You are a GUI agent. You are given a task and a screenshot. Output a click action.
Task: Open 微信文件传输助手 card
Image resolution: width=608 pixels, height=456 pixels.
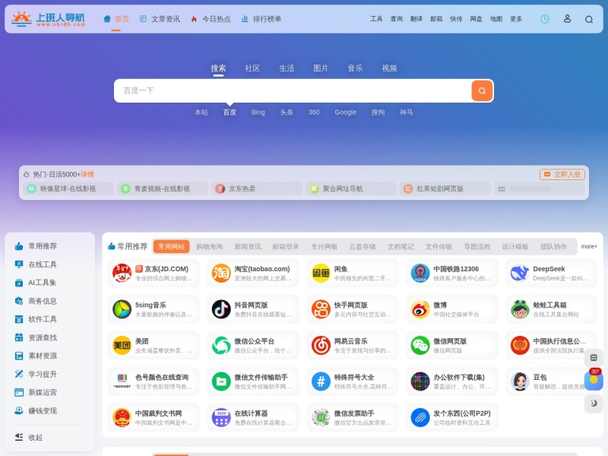253,382
